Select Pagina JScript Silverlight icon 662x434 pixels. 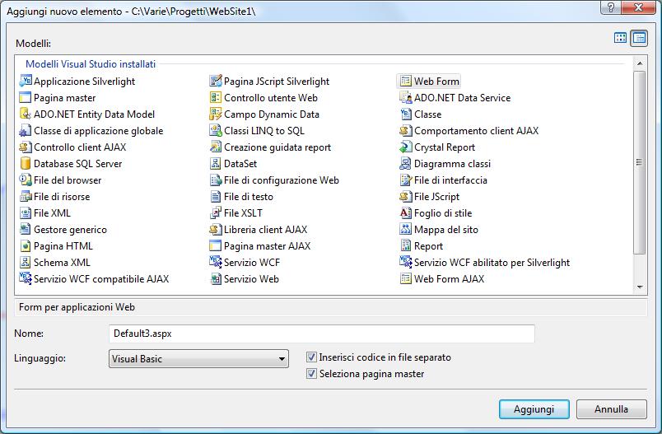(216, 81)
